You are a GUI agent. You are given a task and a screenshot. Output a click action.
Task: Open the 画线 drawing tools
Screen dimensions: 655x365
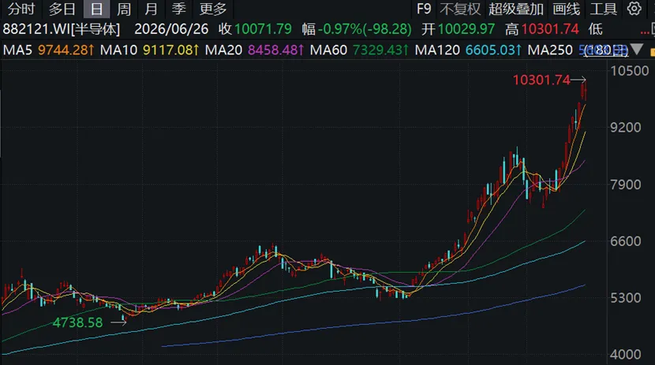[566, 9]
